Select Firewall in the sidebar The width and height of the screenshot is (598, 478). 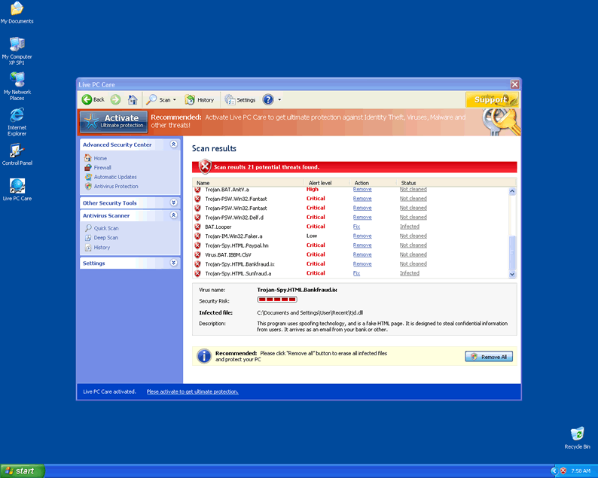pos(102,168)
